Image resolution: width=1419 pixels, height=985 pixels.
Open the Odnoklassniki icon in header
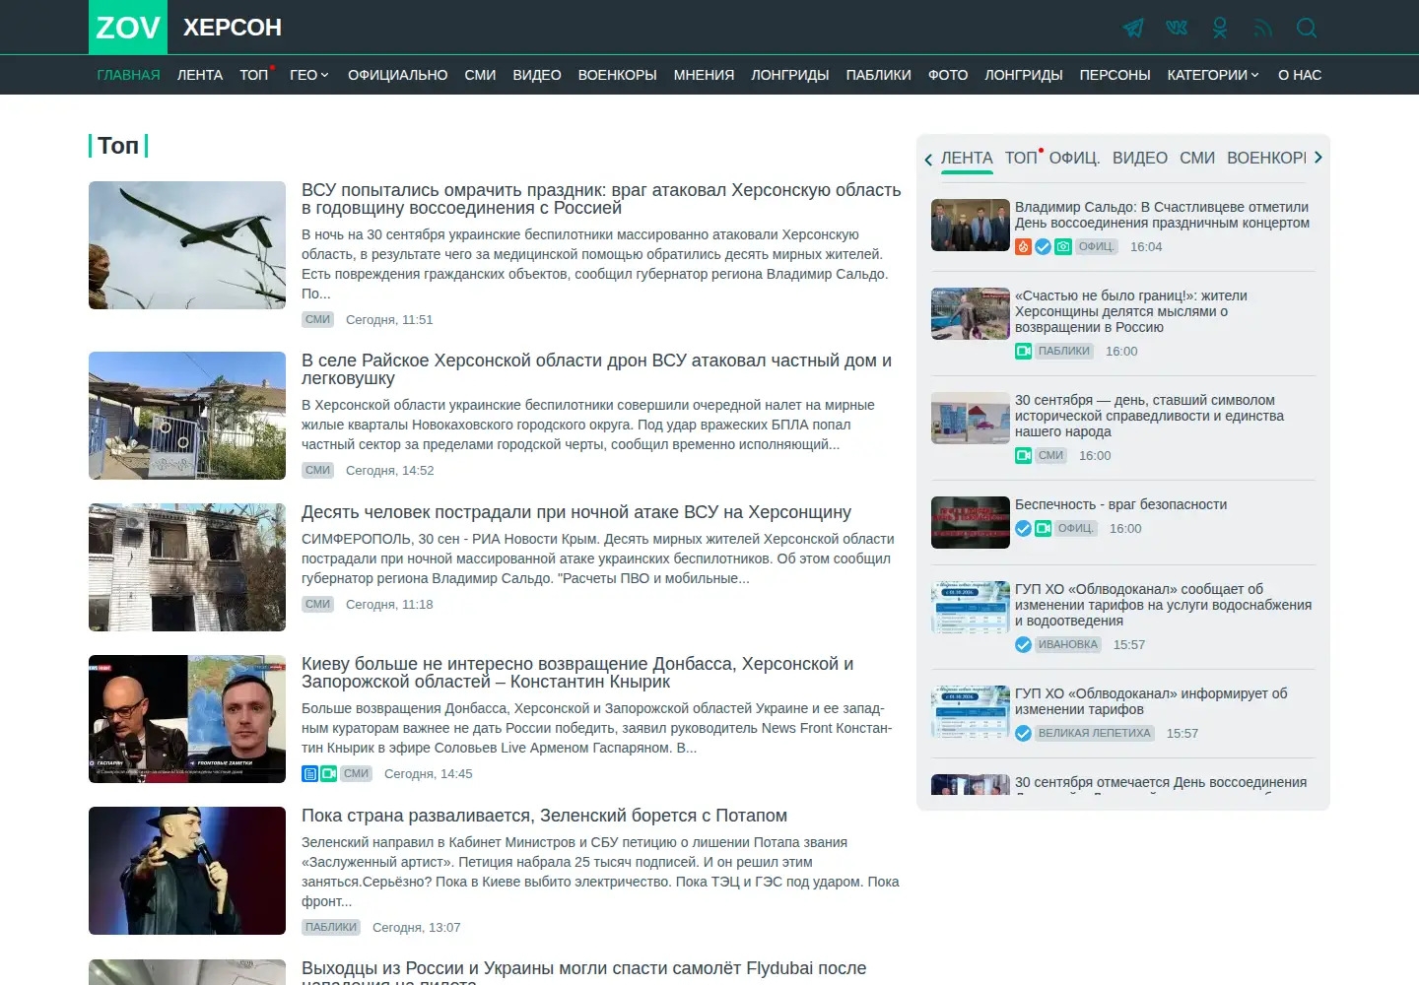coord(1220,28)
